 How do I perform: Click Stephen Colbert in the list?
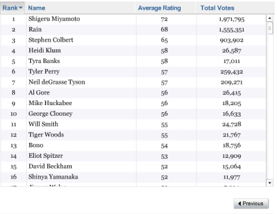pyautogui.click(x=51, y=40)
